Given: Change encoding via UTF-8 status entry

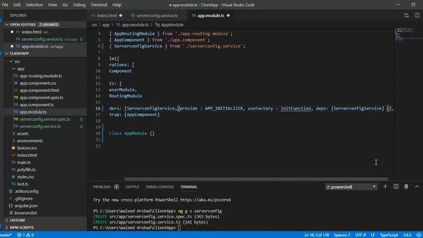Looking at the screenshot, I should coord(360,235).
